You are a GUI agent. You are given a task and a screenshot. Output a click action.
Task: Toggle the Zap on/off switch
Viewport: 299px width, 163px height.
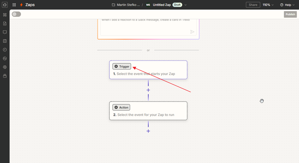coord(16,14)
